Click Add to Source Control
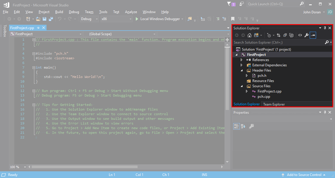 tap(304, 175)
